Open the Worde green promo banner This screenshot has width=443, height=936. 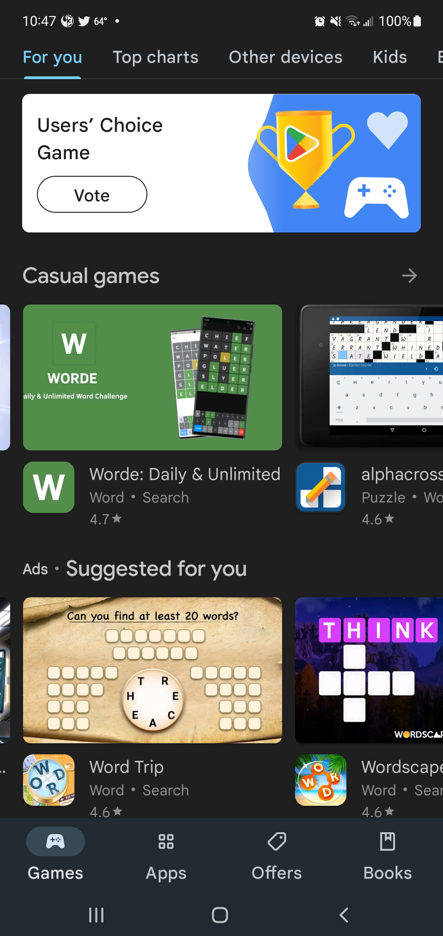point(153,377)
